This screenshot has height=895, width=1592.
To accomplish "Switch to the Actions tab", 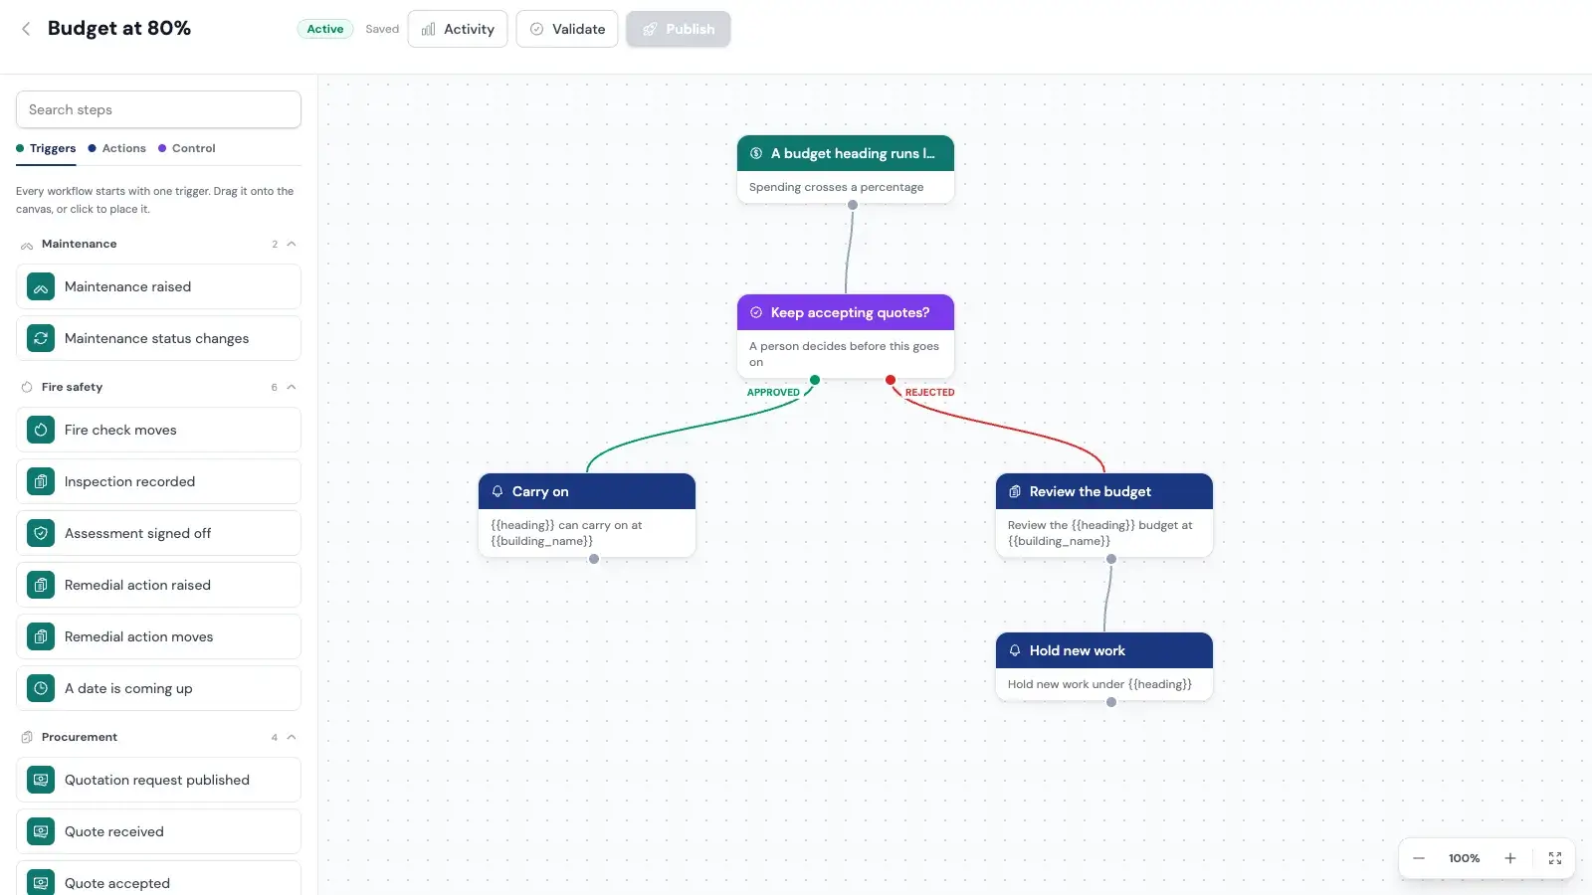I will 117,148.
